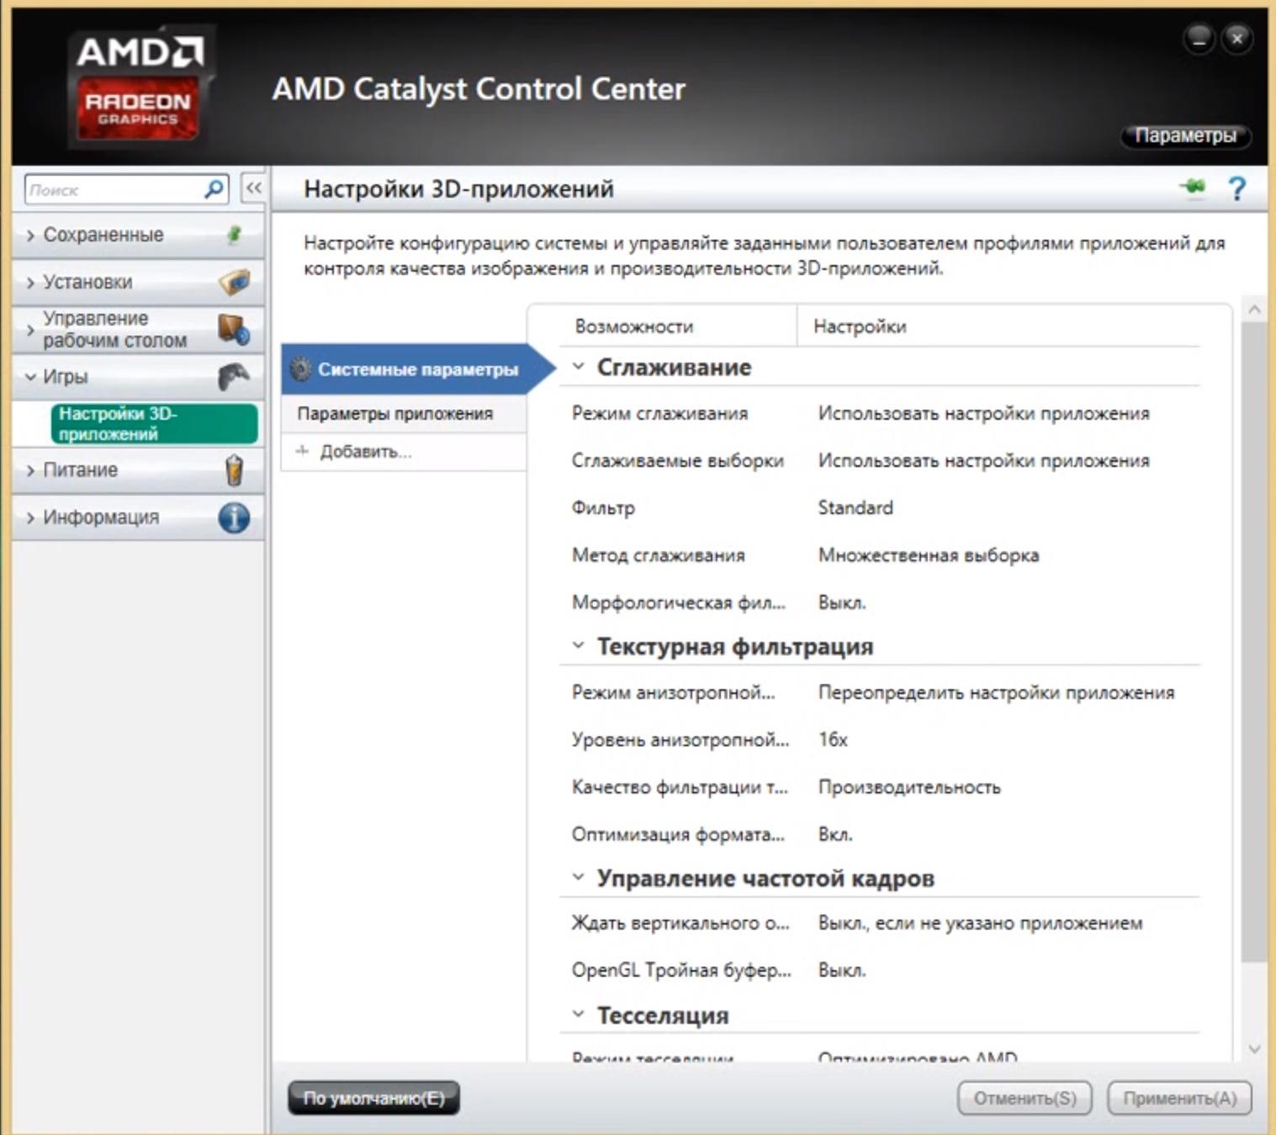Click the Сглаживание section heading text
Screen dimensions: 1276x1135
[674, 367]
